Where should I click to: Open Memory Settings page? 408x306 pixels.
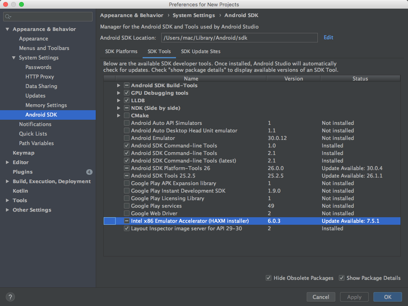pyautogui.click(x=46, y=105)
